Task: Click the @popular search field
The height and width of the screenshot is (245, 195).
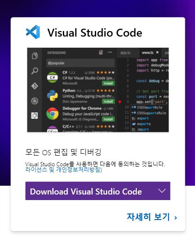Action: pos(80,63)
